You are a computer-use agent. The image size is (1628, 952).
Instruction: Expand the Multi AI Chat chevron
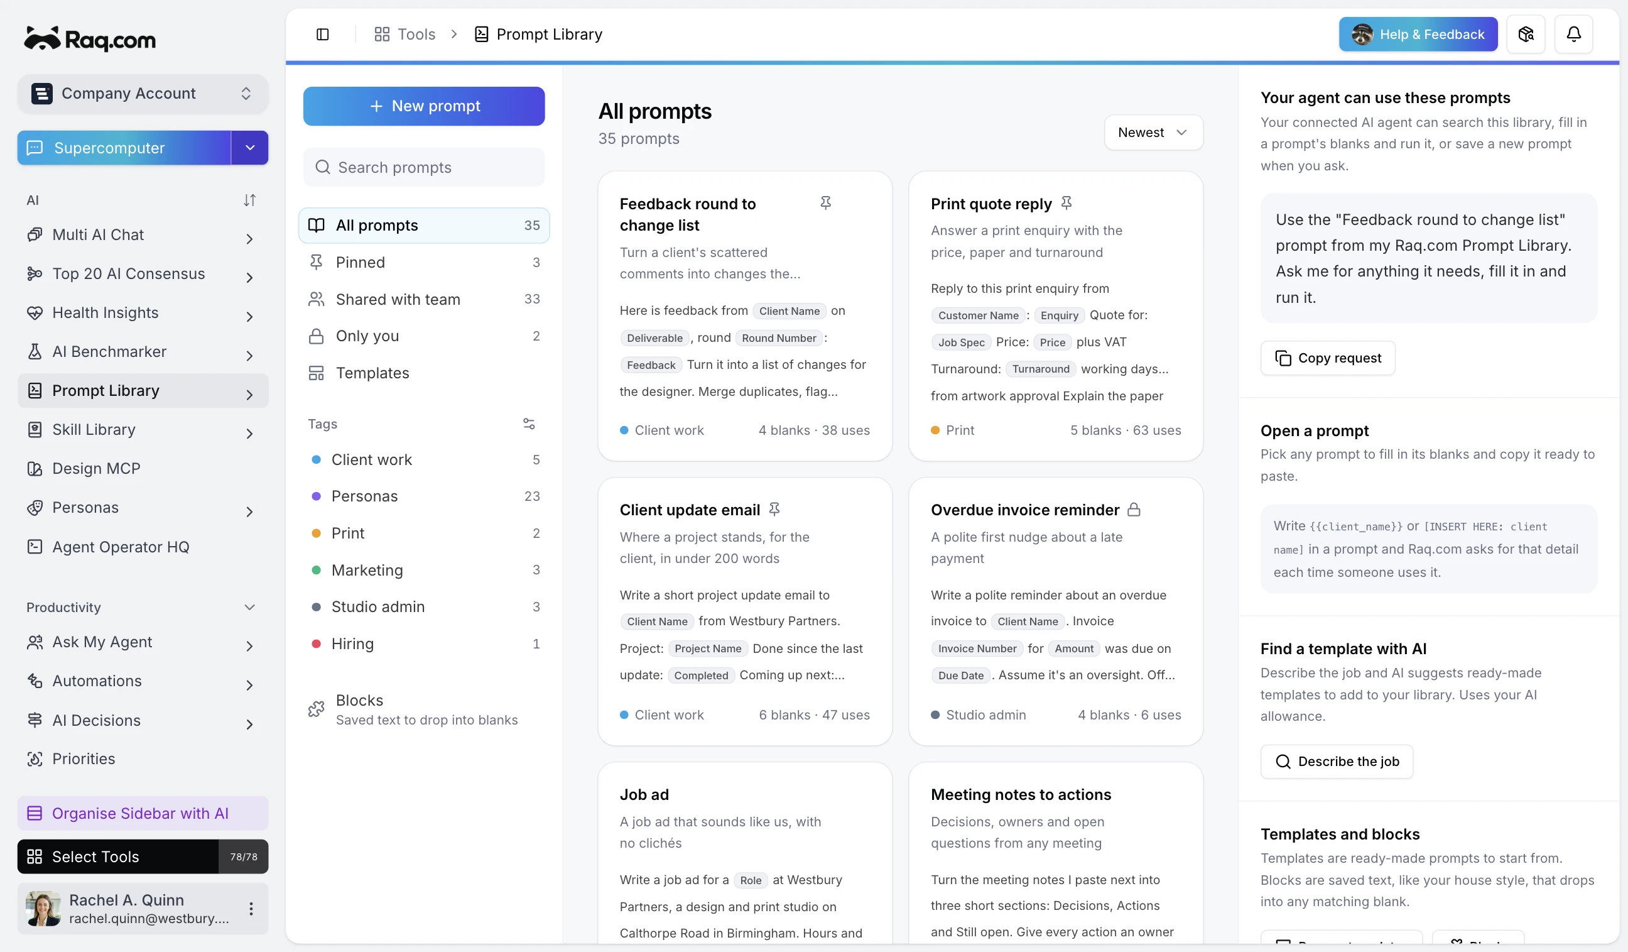(x=249, y=239)
